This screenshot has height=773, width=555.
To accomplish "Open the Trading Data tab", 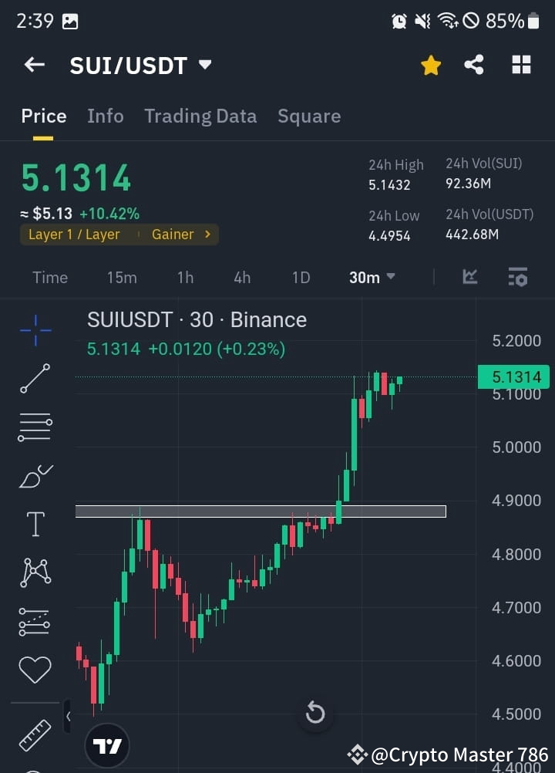I will pos(200,116).
